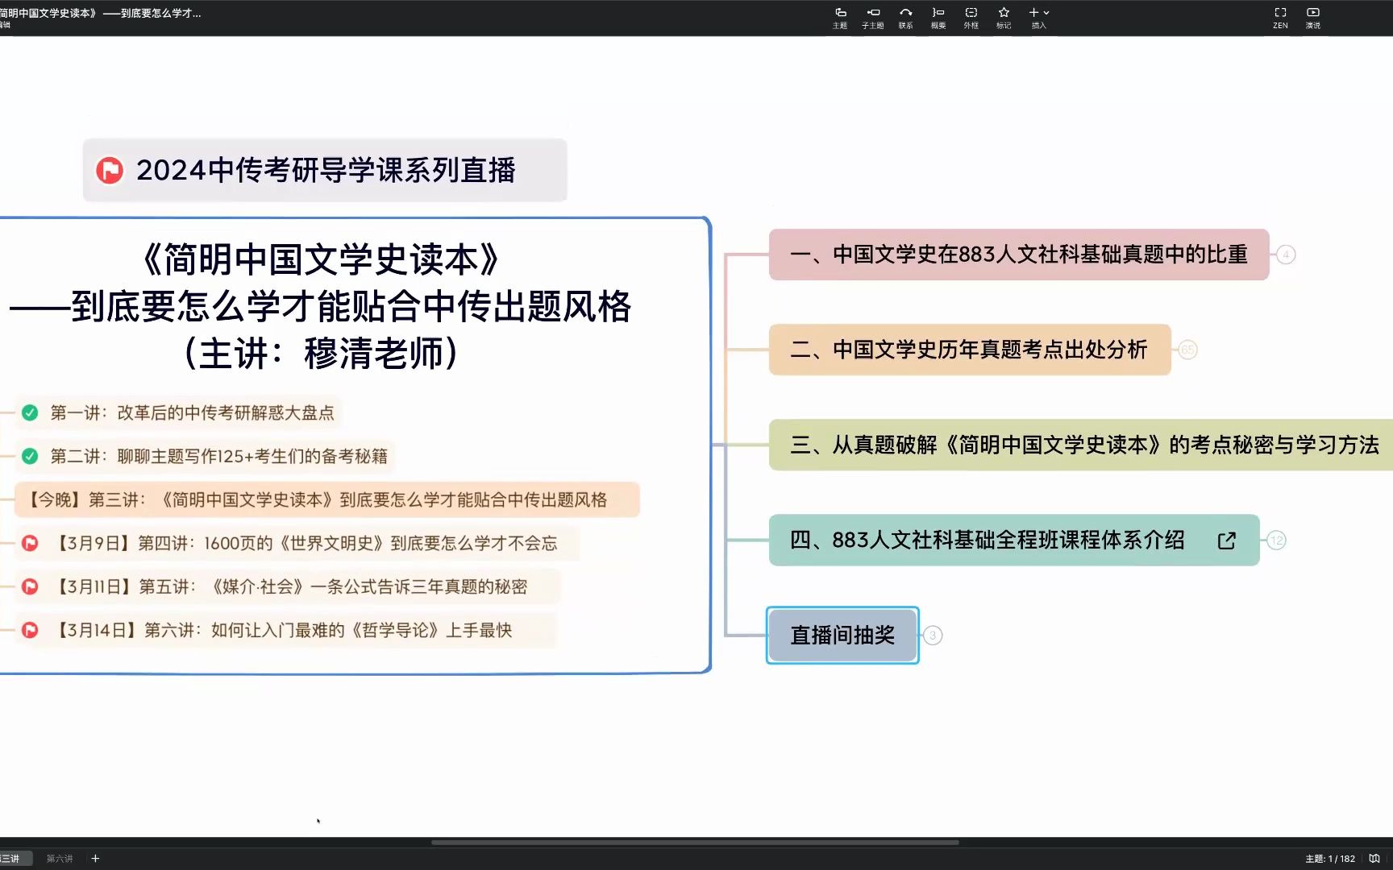The height and width of the screenshot is (870, 1393).
Task: Click green check marker on 第二讲 row
Action: point(30,457)
